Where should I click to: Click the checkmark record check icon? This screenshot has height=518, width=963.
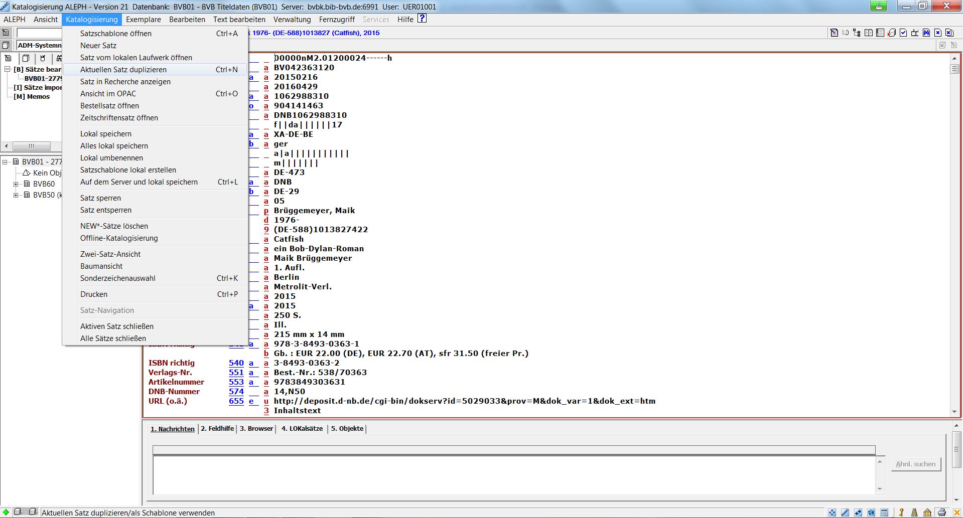903,33
